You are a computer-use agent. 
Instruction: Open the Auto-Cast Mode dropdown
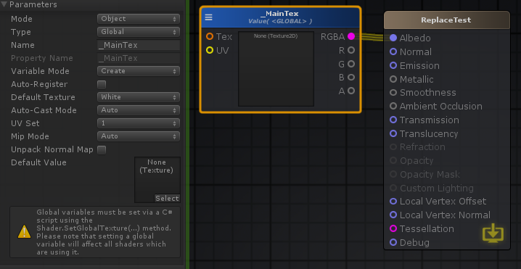[138, 110]
